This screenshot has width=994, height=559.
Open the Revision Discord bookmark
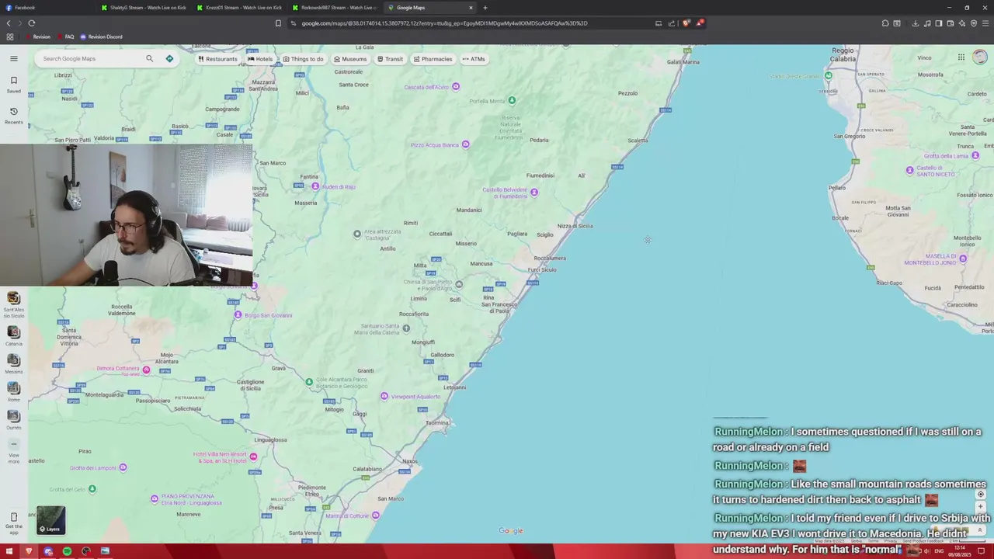101,36
